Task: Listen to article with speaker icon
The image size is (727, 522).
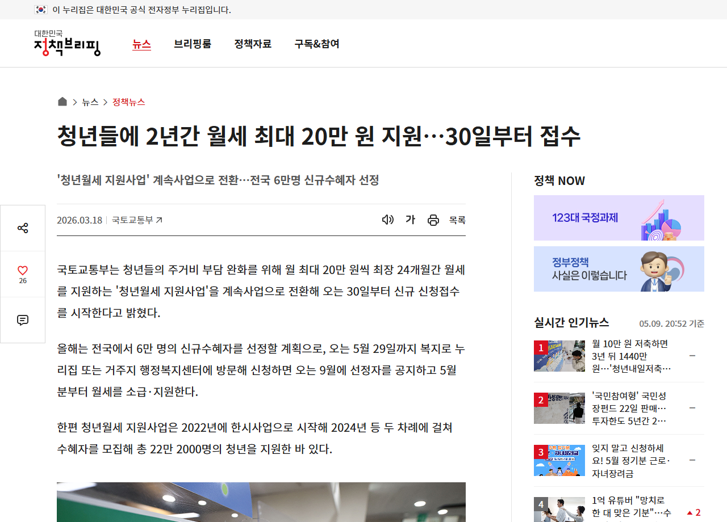Action: (x=388, y=220)
